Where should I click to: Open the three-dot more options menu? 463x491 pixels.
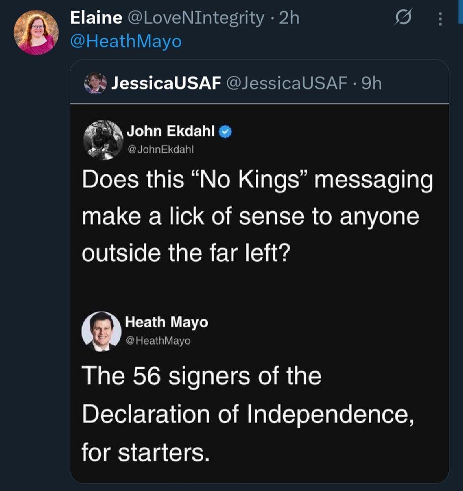pos(440,19)
